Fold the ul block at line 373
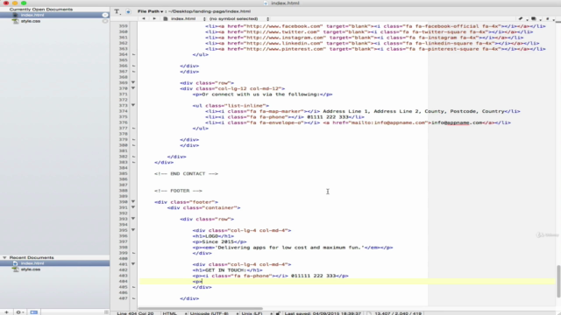 pyautogui.click(x=133, y=105)
